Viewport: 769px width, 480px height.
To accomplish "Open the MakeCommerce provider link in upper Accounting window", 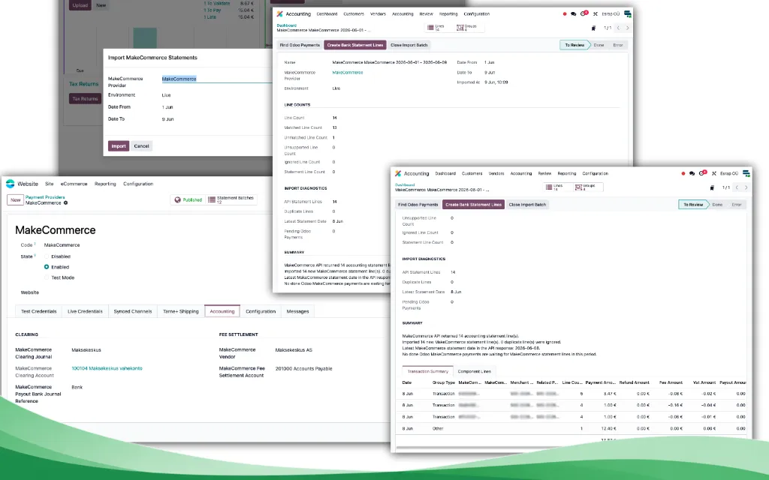I will click(x=348, y=73).
